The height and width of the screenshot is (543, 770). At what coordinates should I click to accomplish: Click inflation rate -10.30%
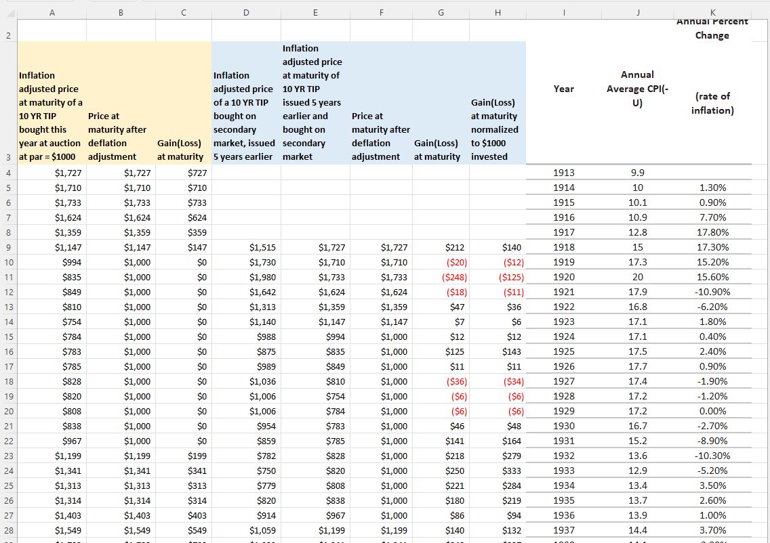(712, 456)
